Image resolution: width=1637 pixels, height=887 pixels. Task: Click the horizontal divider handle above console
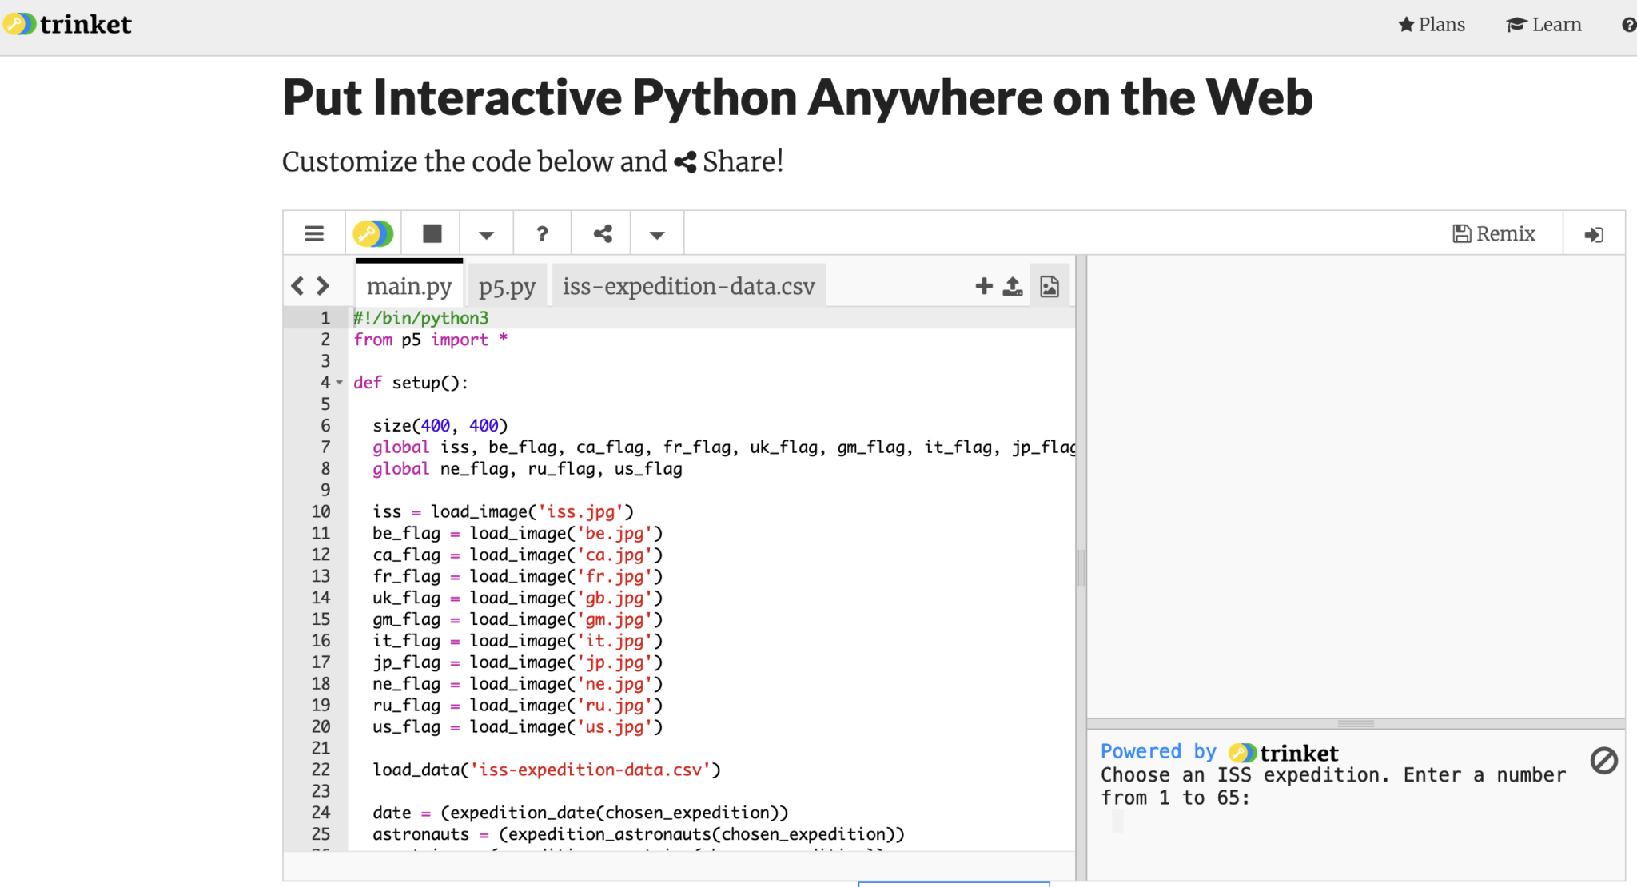pos(1356,723)
